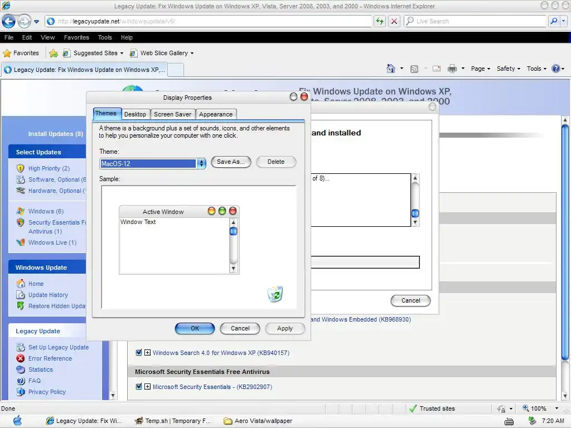Switch to the Screen Saver tab
The image size is (571, 428).
click(x=172, y=114)
